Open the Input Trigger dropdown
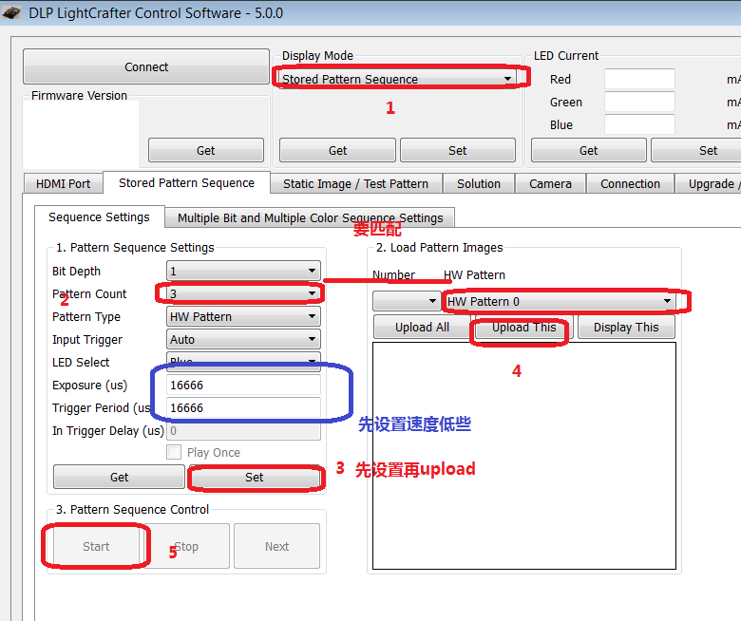741x621 pixels. [x=243, y=339]
